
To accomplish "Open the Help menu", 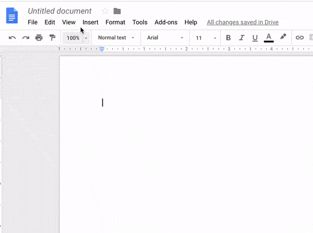I will (x=191, y=22).
